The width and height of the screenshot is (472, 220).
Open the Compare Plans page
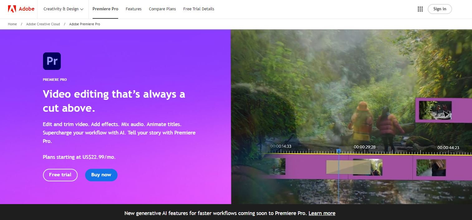(162, 9)
